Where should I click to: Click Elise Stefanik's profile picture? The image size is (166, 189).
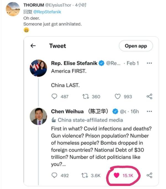38,68
